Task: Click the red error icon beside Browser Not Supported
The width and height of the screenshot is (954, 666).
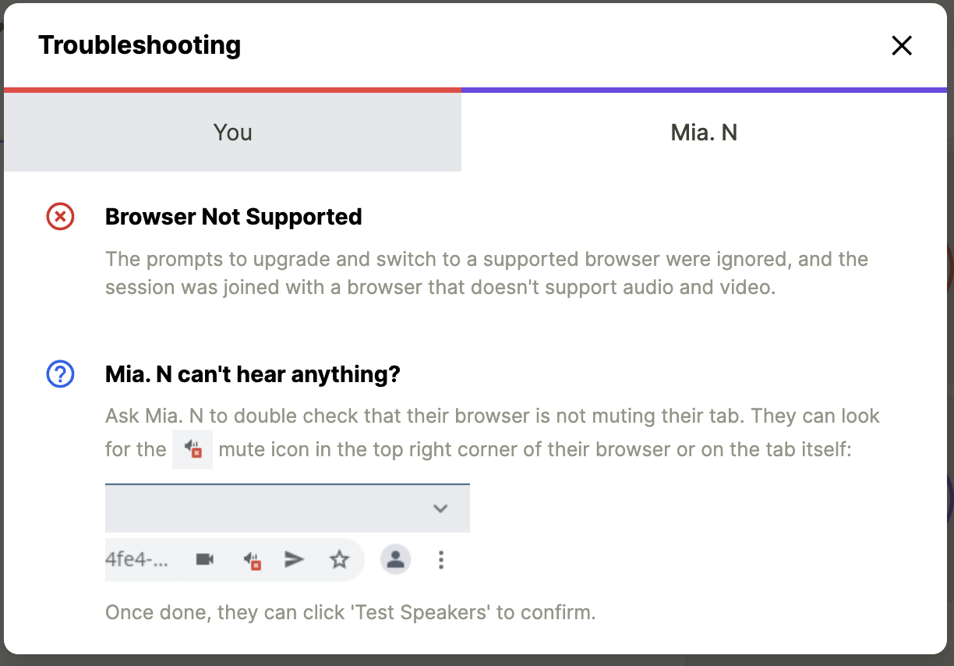Action: pos(60,217)
